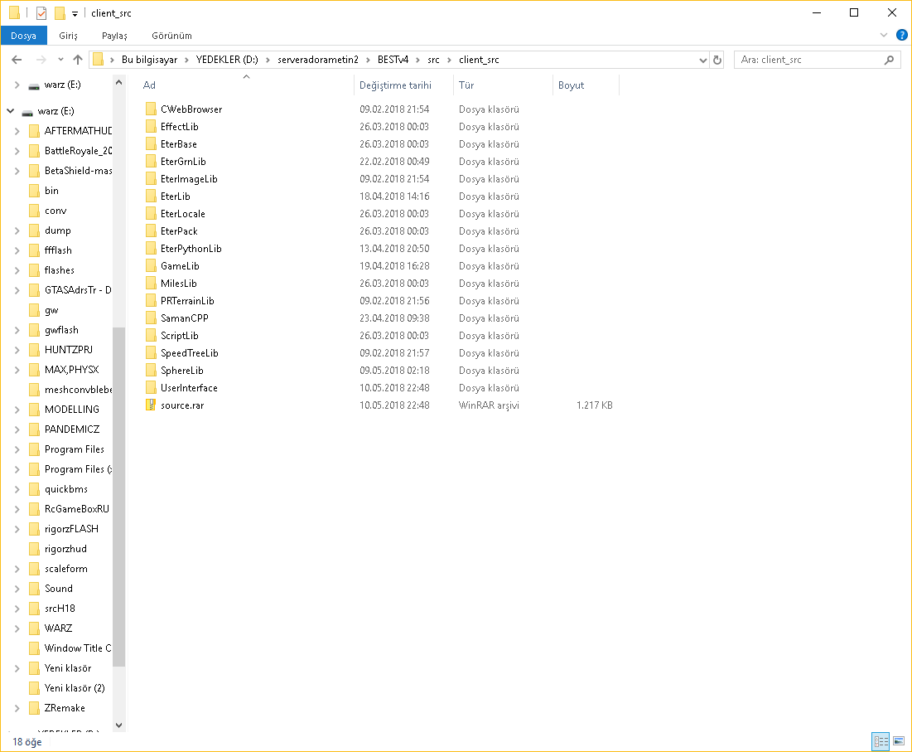The height and width of the screenshot is (752, 912).
Task: Expand the MODELLING tree node
Action: tap(17, 410)
